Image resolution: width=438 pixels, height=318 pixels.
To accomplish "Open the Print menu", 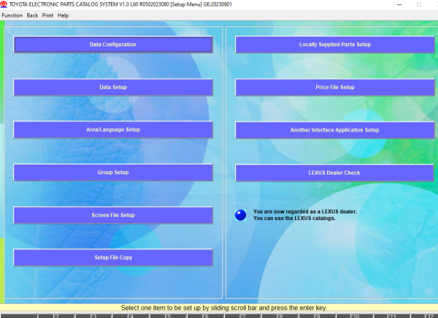I will point(47,15).
